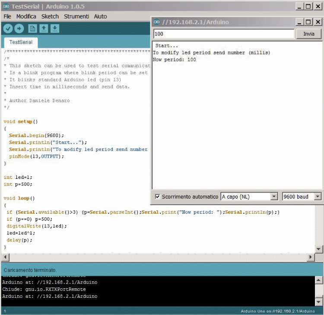Viewport: 324px width, 315px height.
Task: Save the sketch with the Save icon
Action: tap(55, 28)
